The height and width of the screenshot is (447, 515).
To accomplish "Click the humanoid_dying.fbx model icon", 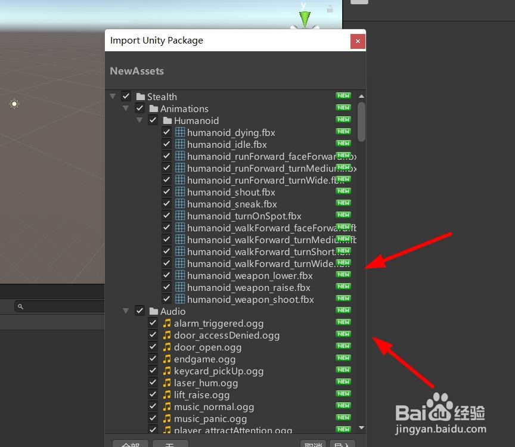I will pos(180,132).
